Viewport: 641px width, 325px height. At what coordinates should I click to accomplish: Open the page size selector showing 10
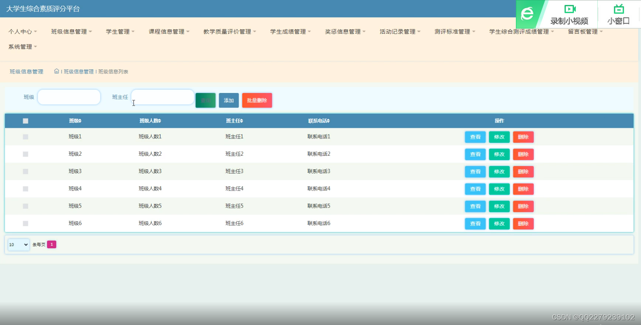(18, 245)
